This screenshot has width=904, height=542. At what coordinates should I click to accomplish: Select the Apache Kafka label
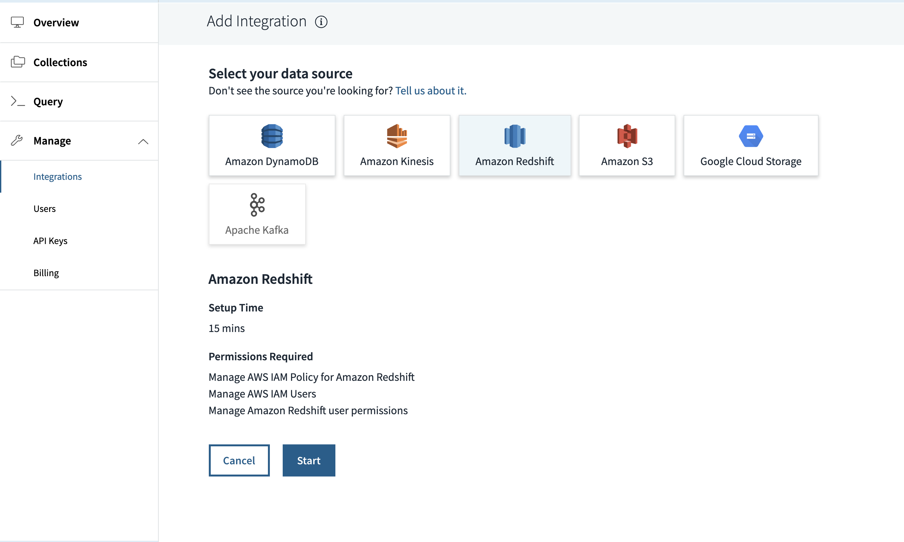(x=257, y=230)
